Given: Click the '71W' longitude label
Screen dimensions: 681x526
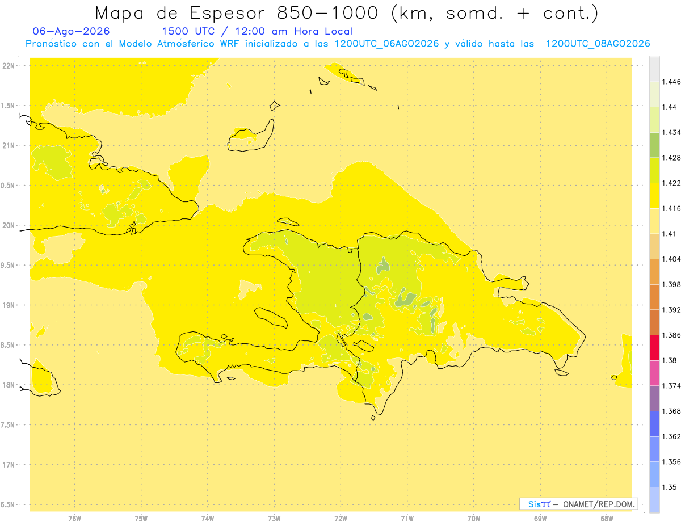Looking at the screenshot, I should (407, 519).
